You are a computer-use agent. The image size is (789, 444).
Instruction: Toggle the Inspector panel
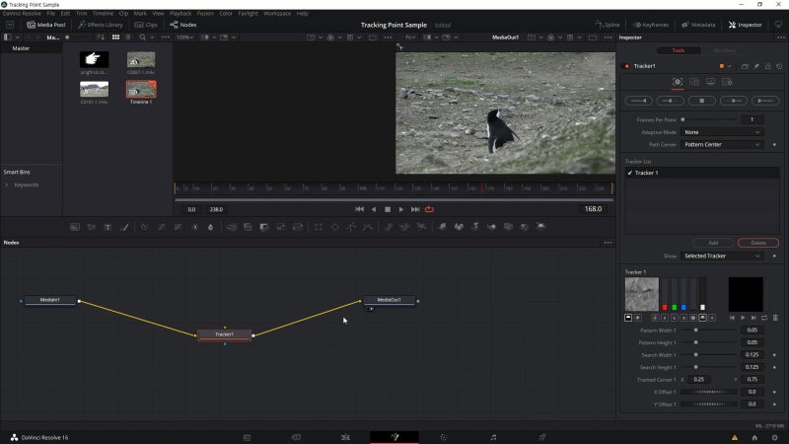[x=746, y=25]
